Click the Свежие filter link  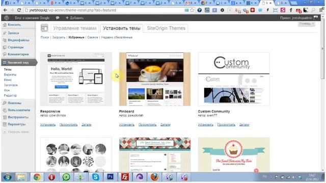(93, 37)
